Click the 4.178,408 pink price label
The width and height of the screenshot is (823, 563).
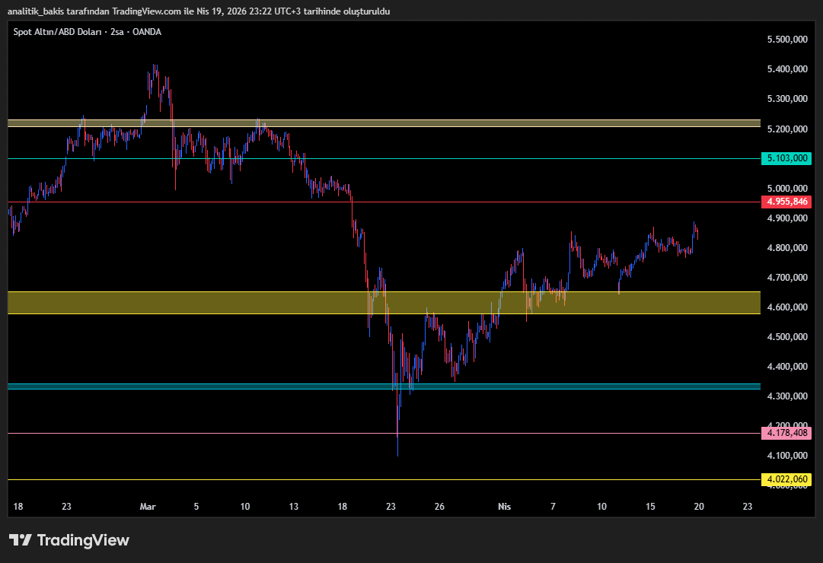click(x=786, y=433)
